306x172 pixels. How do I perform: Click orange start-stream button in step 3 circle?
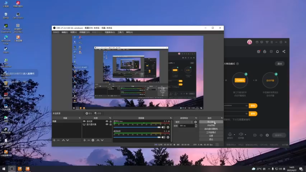240,80
